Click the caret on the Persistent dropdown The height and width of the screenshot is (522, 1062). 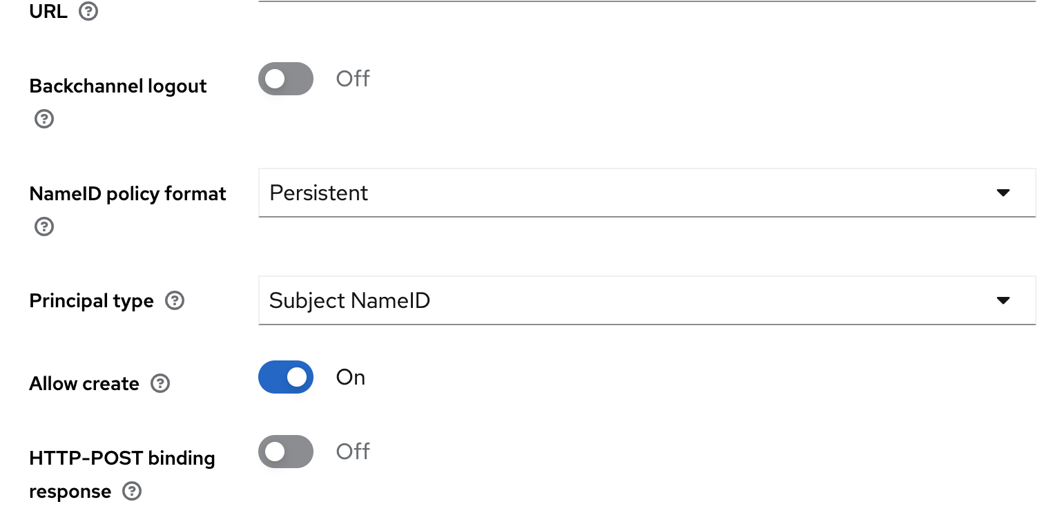pos(1005,193)
